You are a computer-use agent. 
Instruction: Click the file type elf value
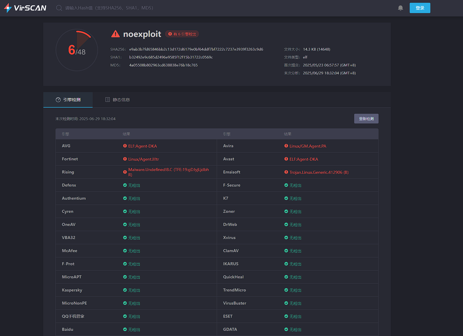(305, 57)
